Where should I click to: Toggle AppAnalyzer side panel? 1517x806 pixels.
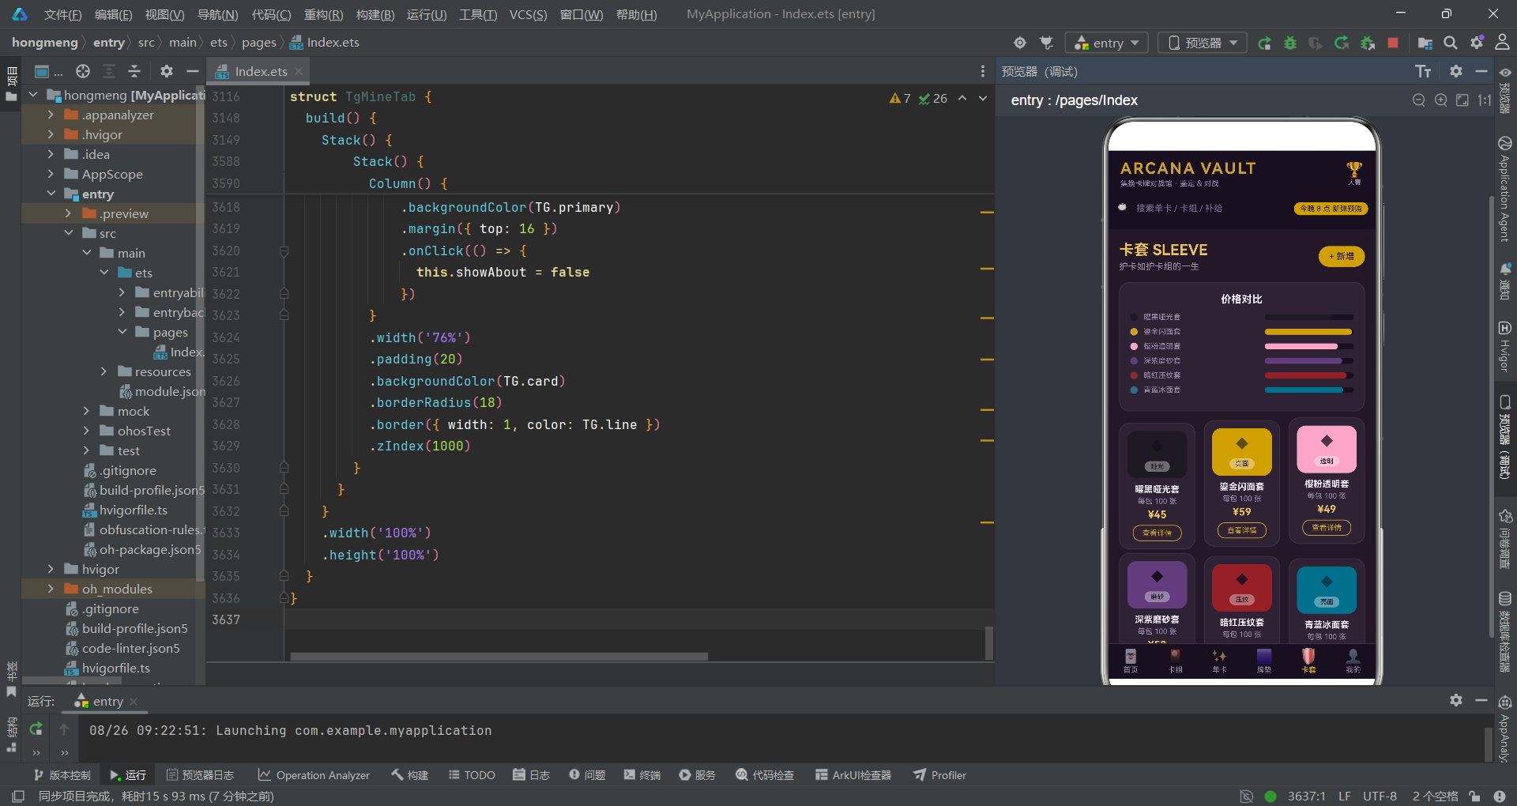(1505, 729)
